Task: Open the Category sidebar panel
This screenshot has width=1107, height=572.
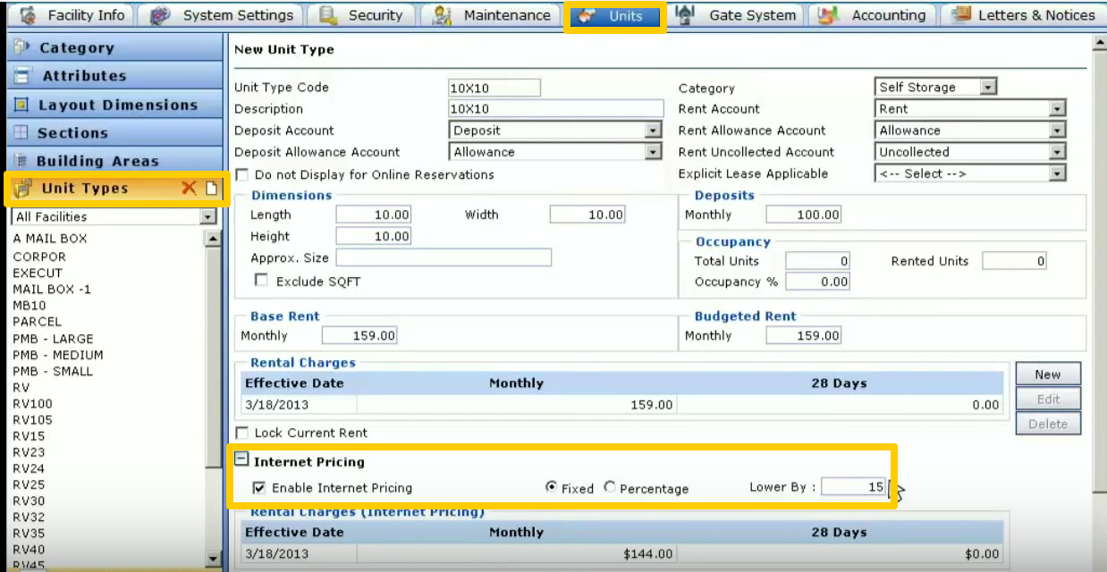Action: coord(114,47)
